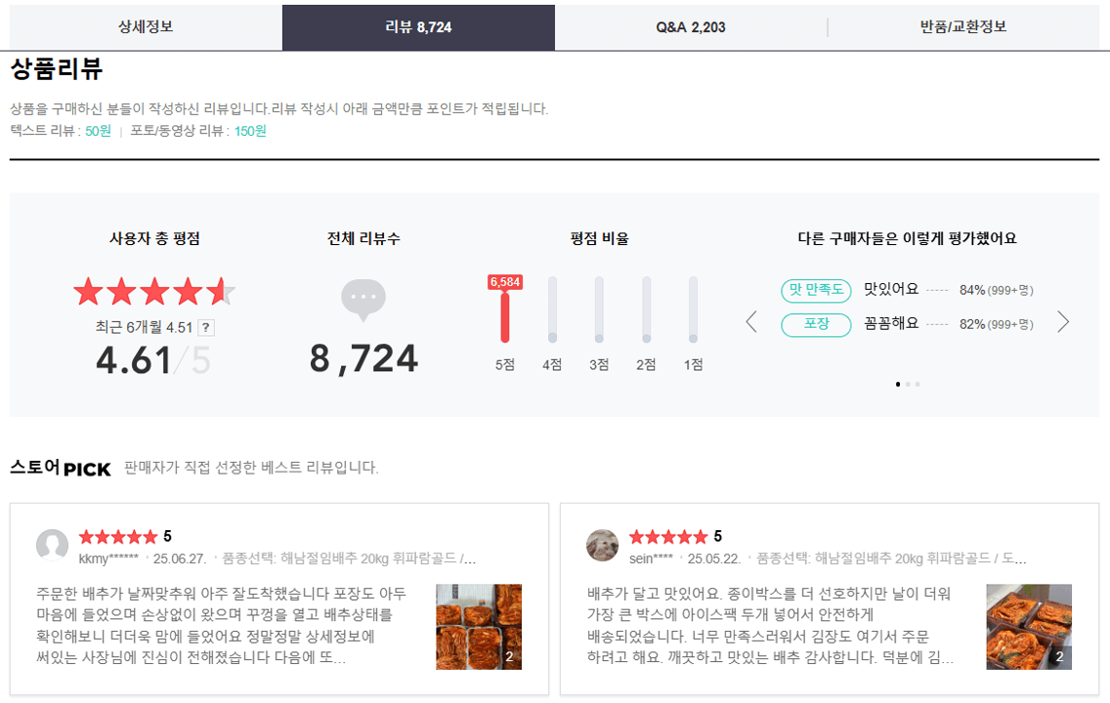Click the left arrow in buyer evaluation carousel

(x=751, y=321)
